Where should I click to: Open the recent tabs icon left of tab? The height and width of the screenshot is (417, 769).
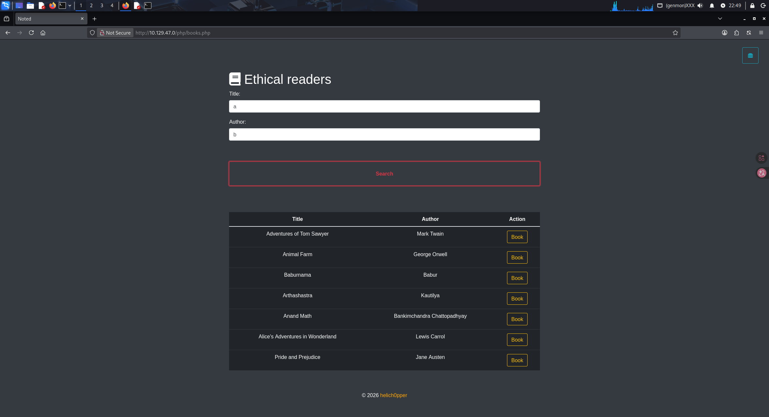(7, 19)
